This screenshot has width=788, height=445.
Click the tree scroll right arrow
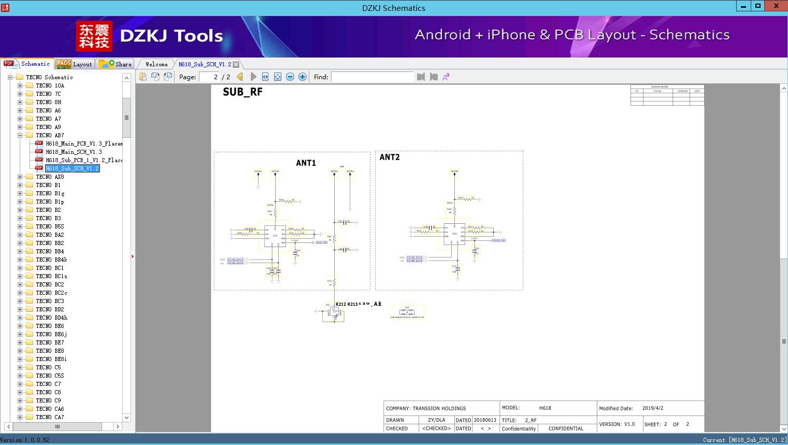[x=118, y=426]
